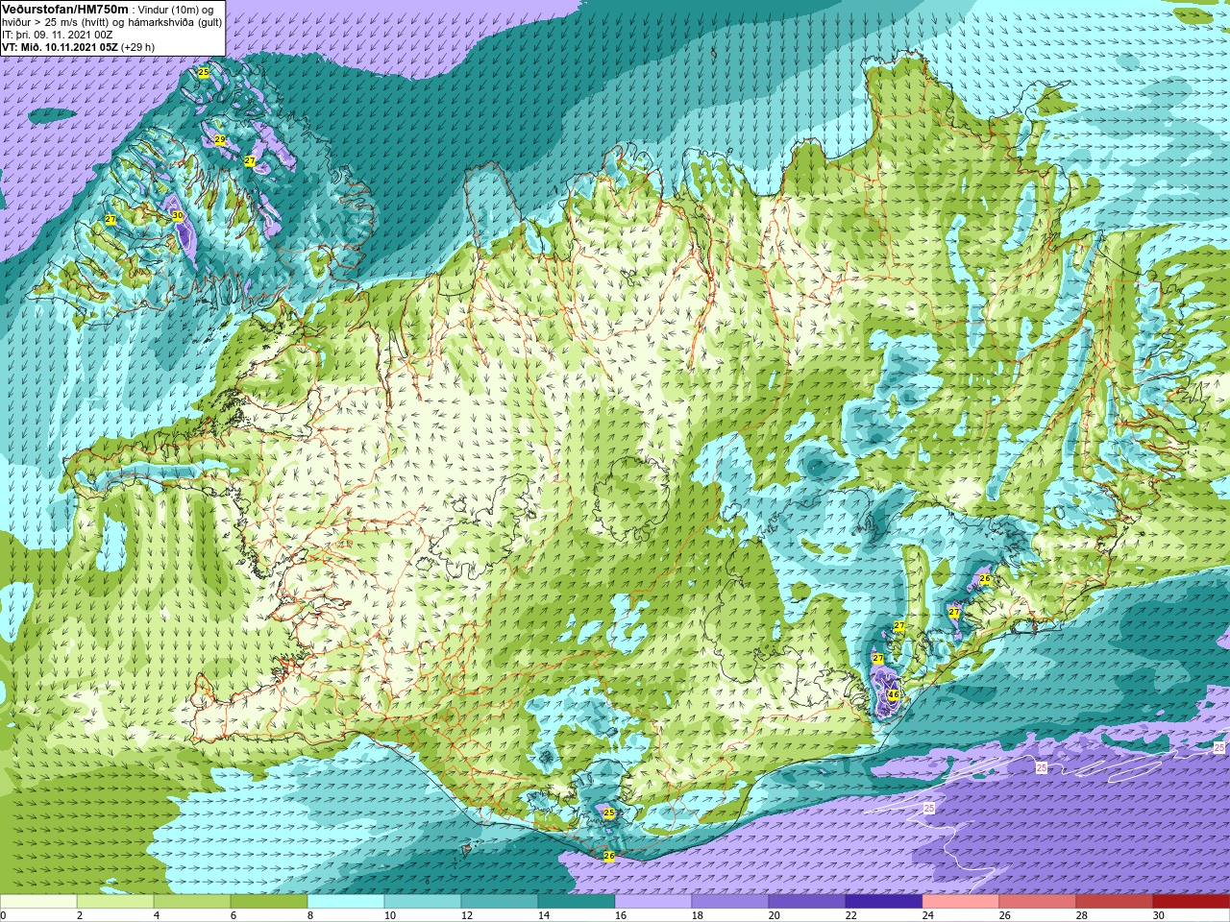Click the dark red above-30 legend swatch
Screen dimensions: 1230x922
pyautogui.click(x=1192, y=902)
